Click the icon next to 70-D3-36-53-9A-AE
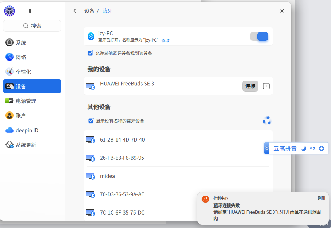The height and width of the screenshot is (228, 331). tap(91, 194)
